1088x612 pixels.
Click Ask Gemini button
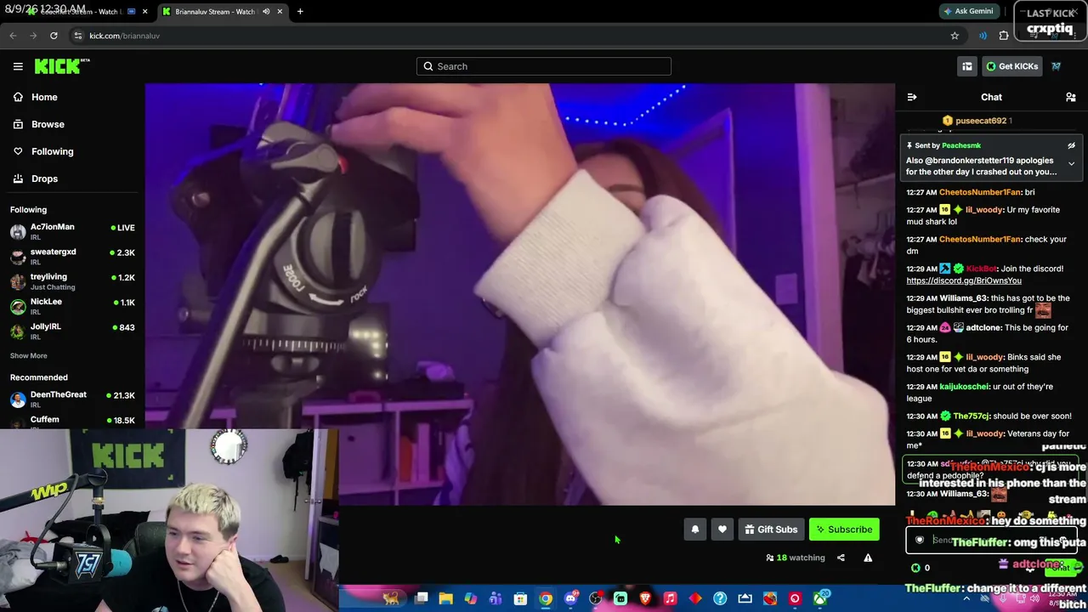coord(968,12)
